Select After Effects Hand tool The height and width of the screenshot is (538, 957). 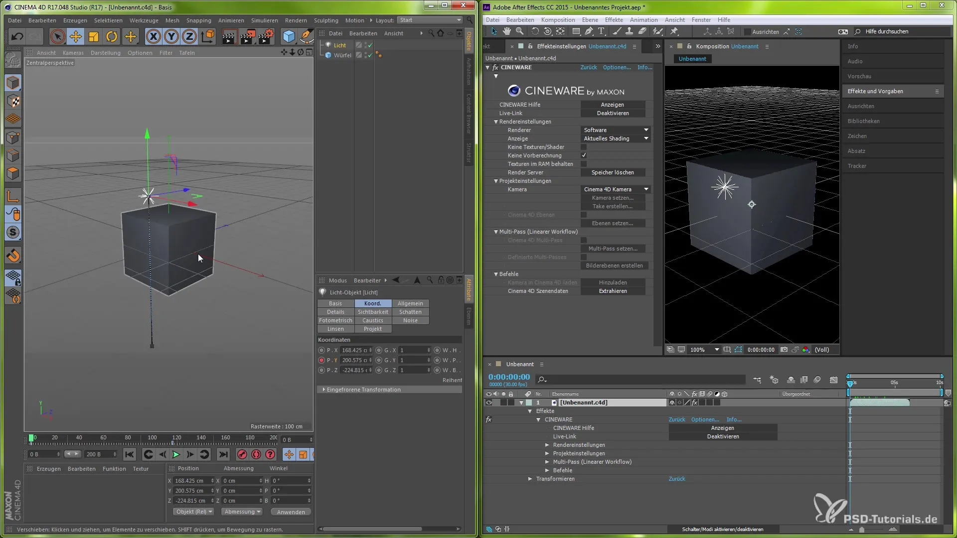click(507, 31)
